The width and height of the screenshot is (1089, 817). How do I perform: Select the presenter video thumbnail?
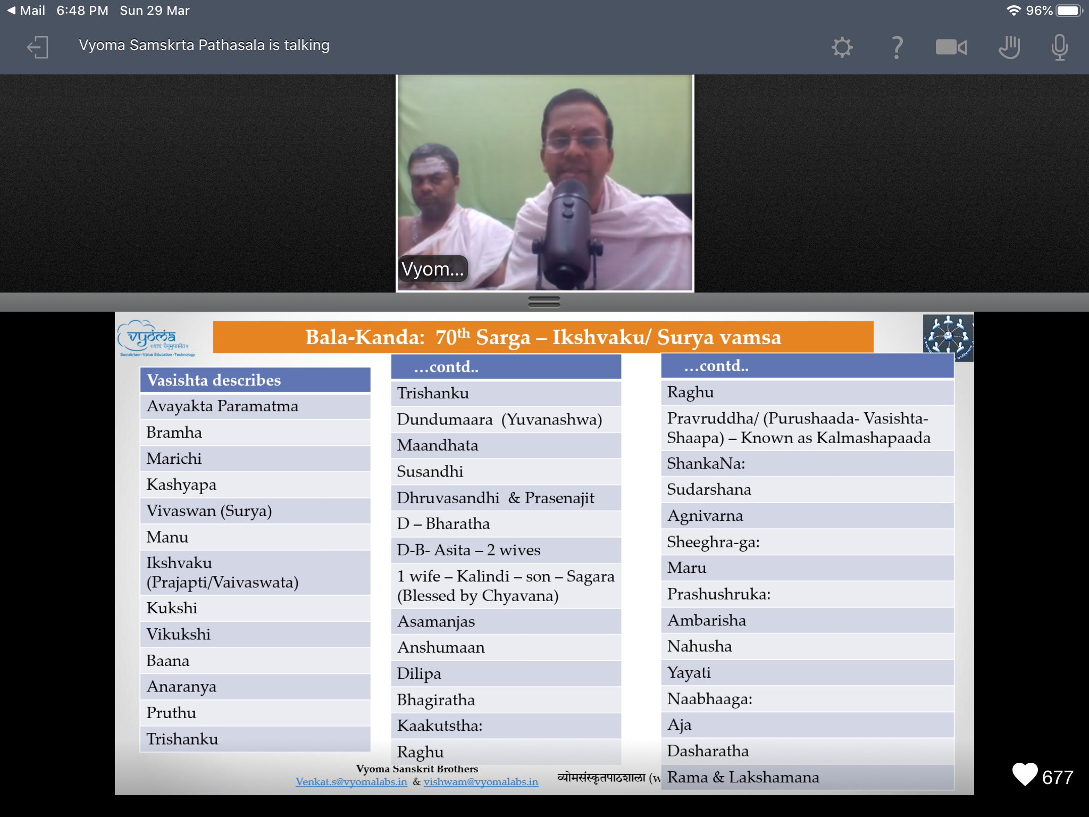545,183
